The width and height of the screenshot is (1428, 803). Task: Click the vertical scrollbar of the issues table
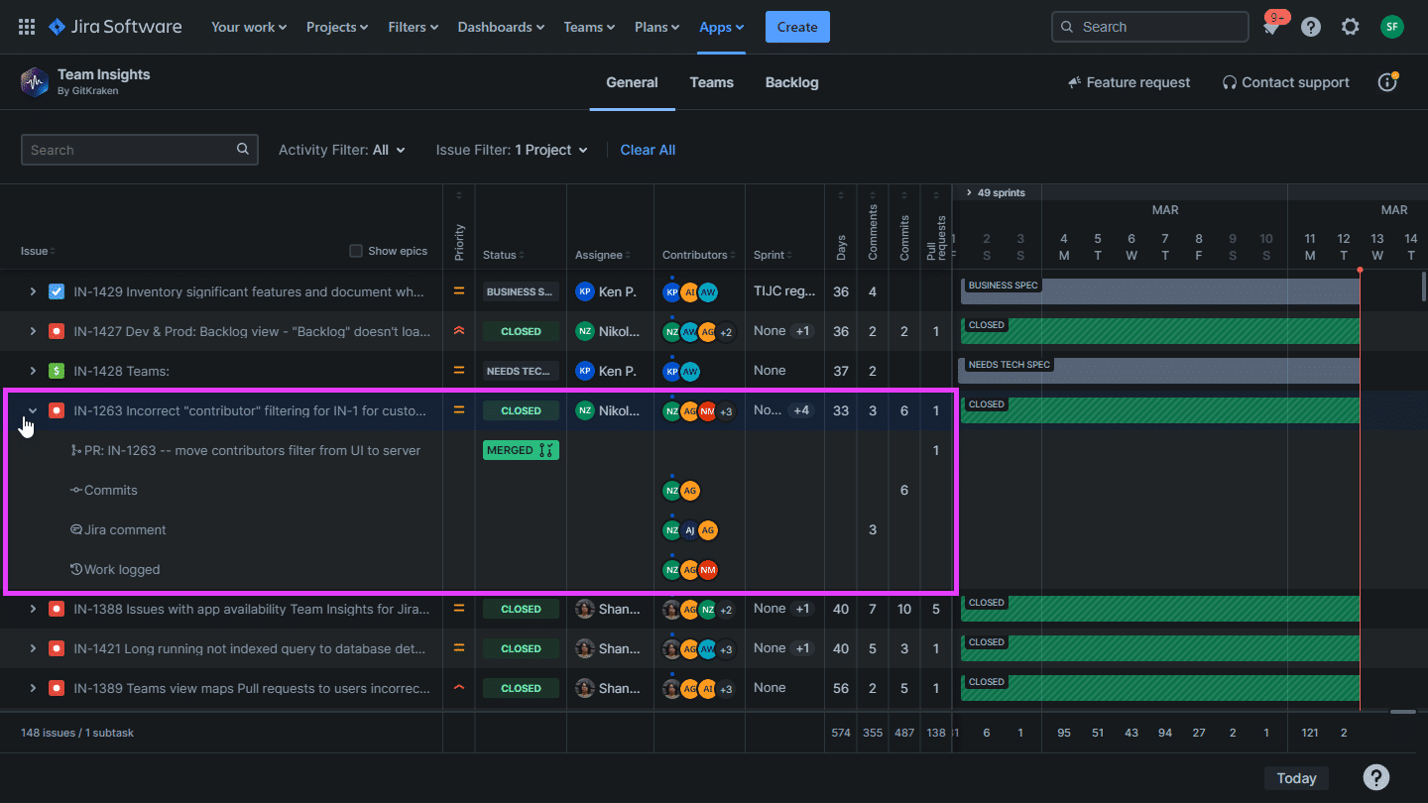(1423, 285)
